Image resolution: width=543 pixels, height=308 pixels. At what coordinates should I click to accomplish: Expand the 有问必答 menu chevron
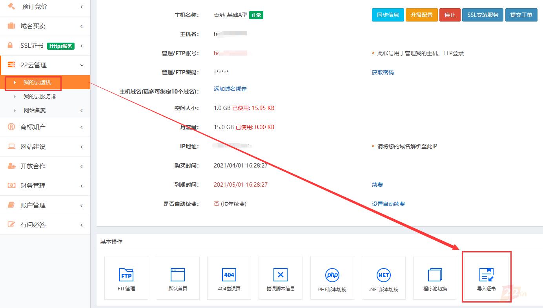82,225
